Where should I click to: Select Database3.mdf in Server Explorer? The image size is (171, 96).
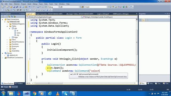pyautogui.click(x=14, y=22)
